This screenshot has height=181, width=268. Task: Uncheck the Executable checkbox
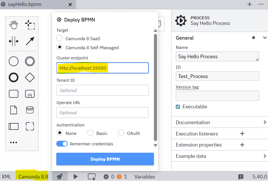point(178,107)
